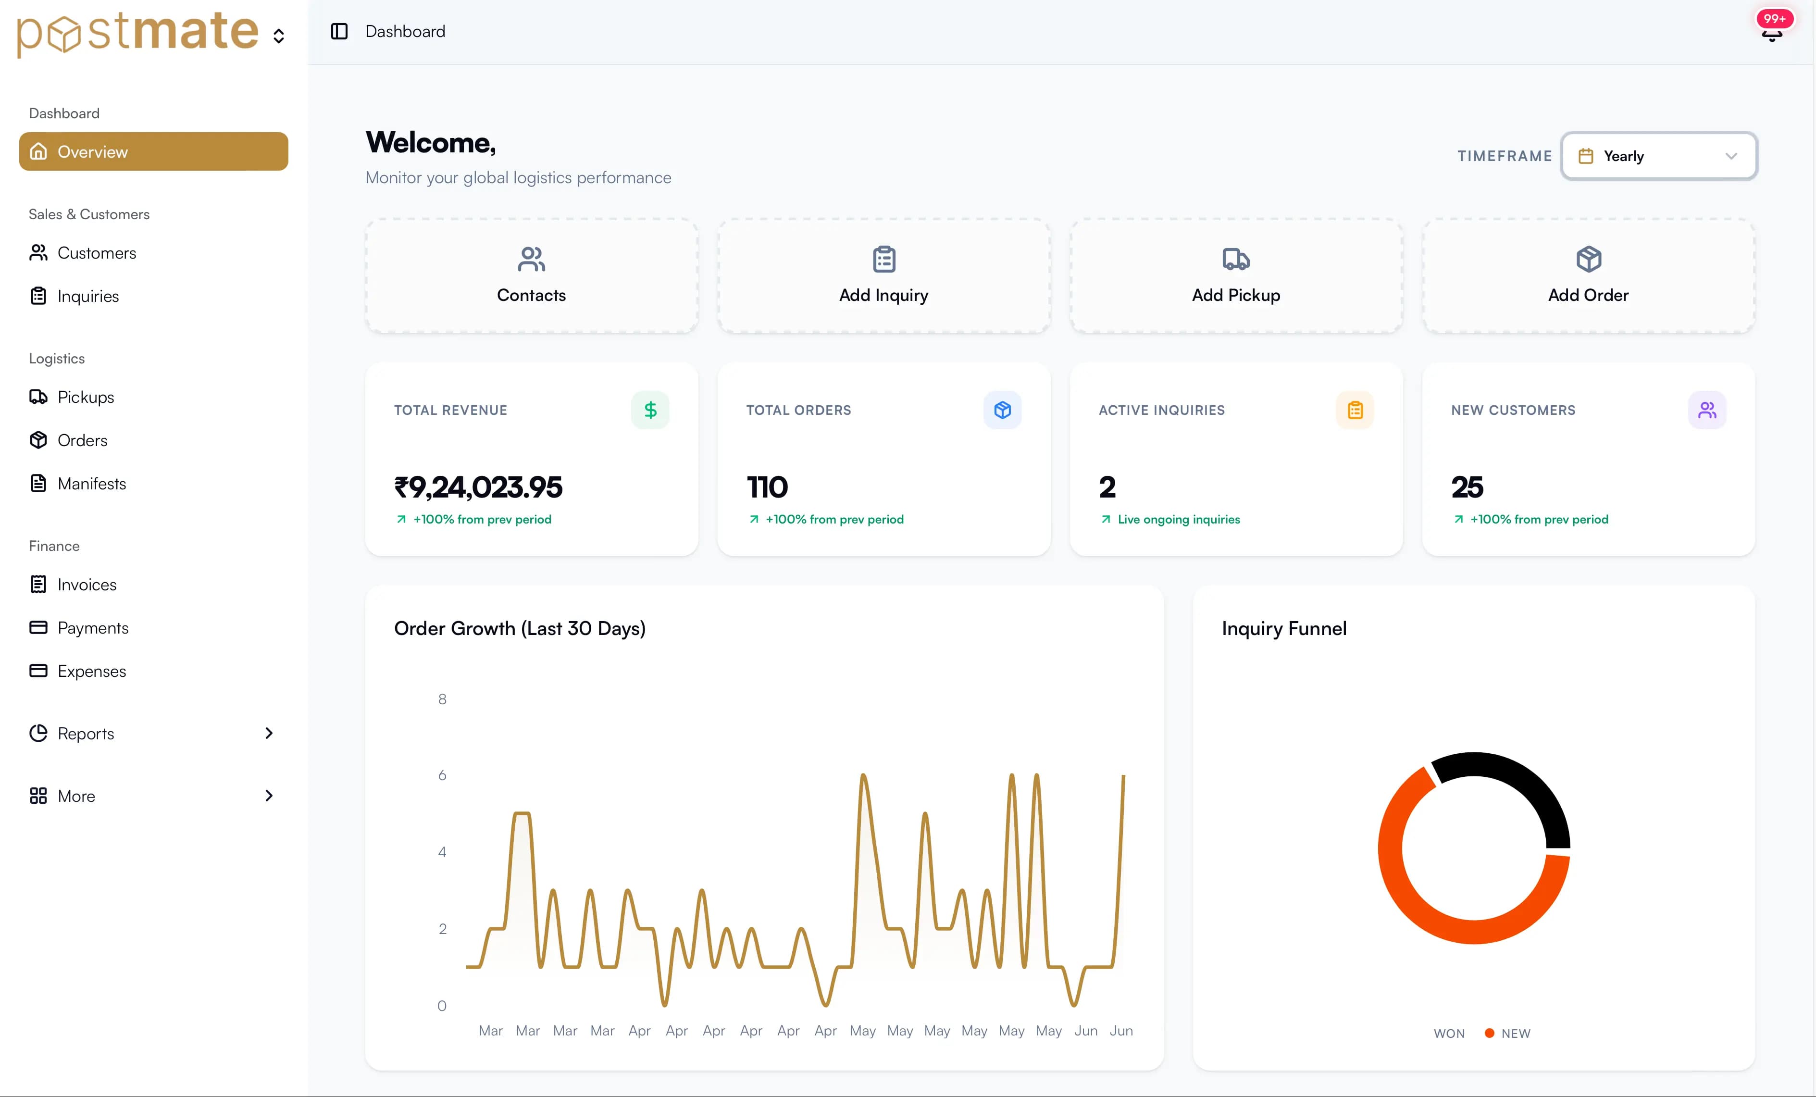Click the More grid icon
1816x1097 pixels.
click(38, 796)
